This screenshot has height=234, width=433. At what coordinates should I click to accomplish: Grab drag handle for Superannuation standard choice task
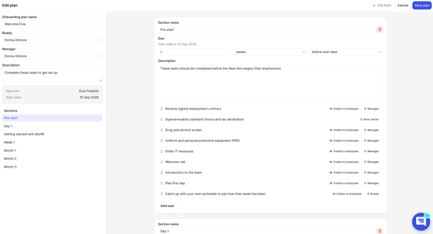click(162, 119)
